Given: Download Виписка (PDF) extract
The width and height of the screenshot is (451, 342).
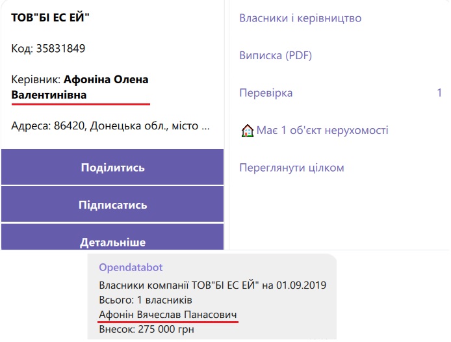Looking at the screenshot, I should pos(276,55).
